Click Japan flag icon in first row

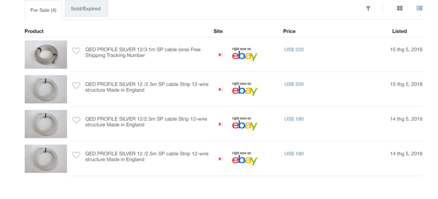220,55
